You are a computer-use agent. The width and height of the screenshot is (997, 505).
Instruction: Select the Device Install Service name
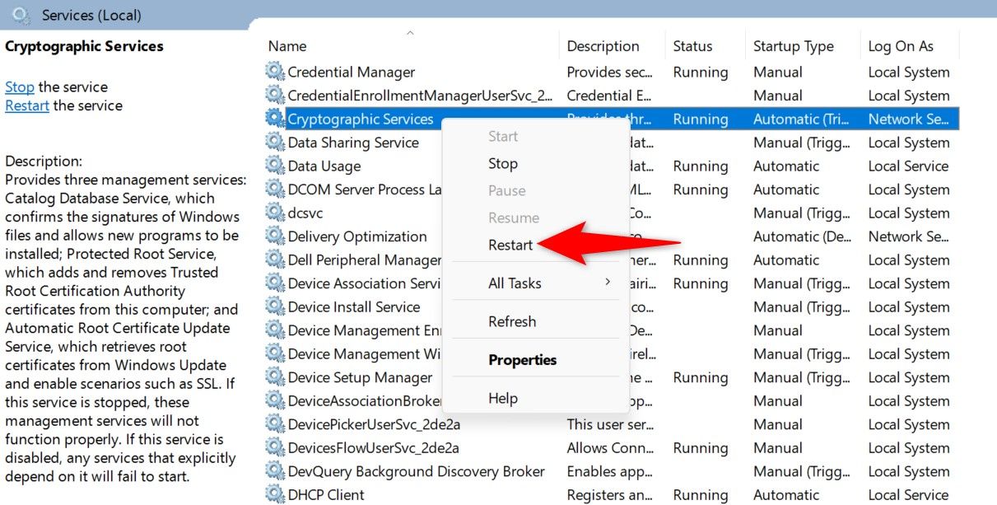coord(354,306)
